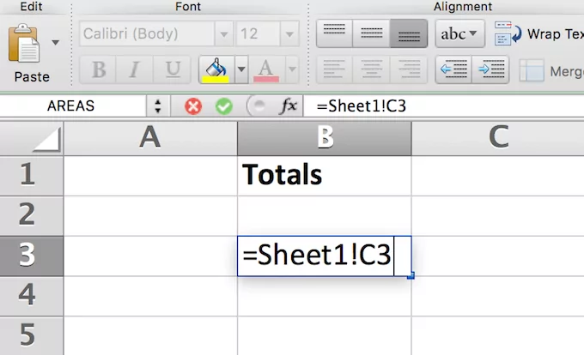This screenshot has height=355, width=584.
Task: Expand the font size 12 dropdown
Action: (288, 35)
